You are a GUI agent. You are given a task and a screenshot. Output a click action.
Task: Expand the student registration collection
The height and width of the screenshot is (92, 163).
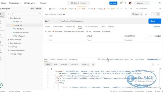pos(8,50)
